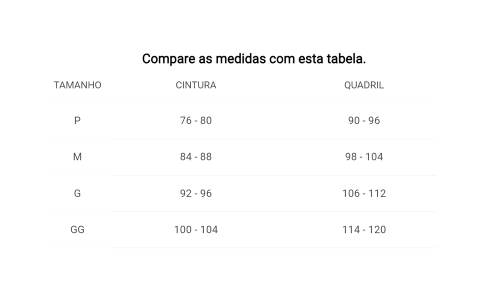Select waist value 100 - 104
The height and width of the screenshot is (294, 481).
[x=196, y=230]
